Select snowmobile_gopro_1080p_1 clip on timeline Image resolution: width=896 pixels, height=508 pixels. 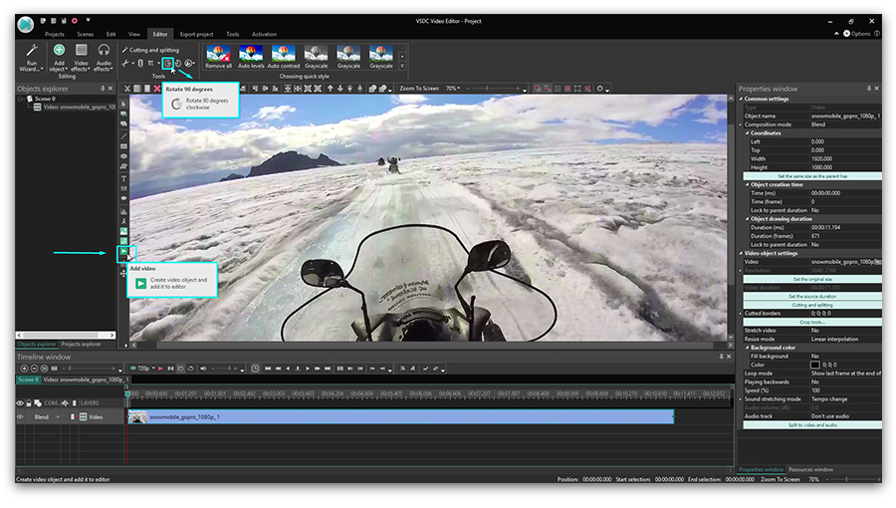(400, 417)
